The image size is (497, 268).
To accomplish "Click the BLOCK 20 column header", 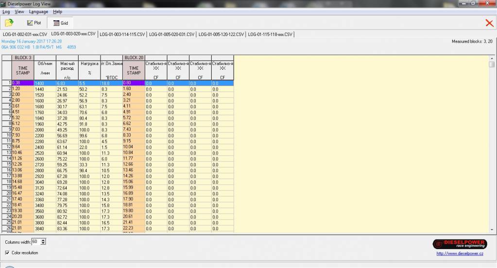I will pos(134,58).
